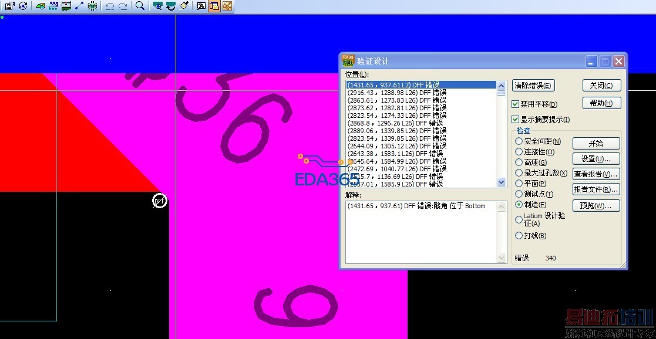Activate the magnifier zoom tool
This screenshot has width=656, height=339.
point(140,6)
